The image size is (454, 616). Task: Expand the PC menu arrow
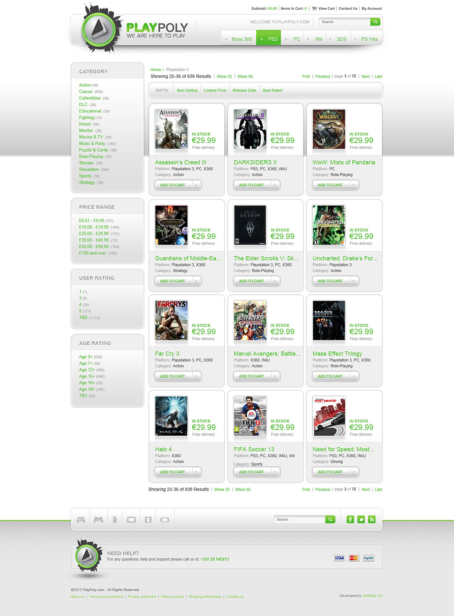(x=286, y=39)
